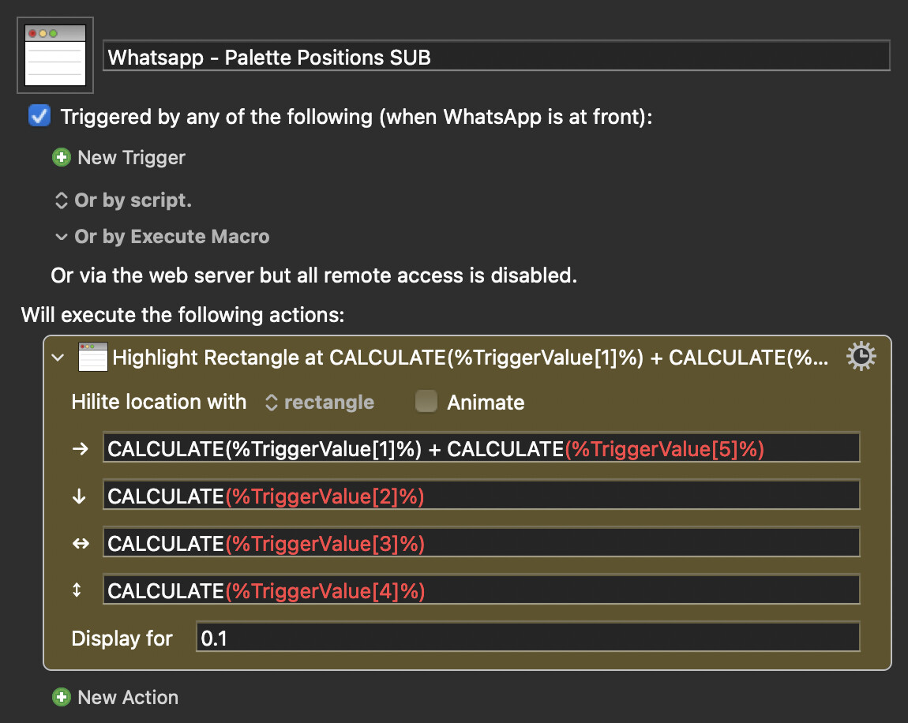Enable the Animate checkbox
This screenshot has height=723, width=908.
pyautogui.click(x=426, y=402)
